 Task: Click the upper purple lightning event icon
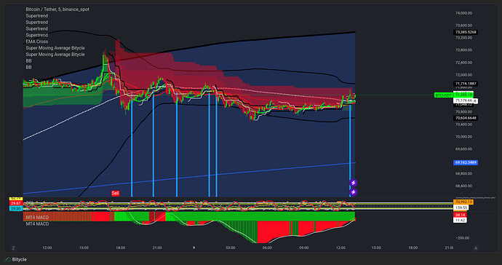pyautogui.click(x=353, y=183)
